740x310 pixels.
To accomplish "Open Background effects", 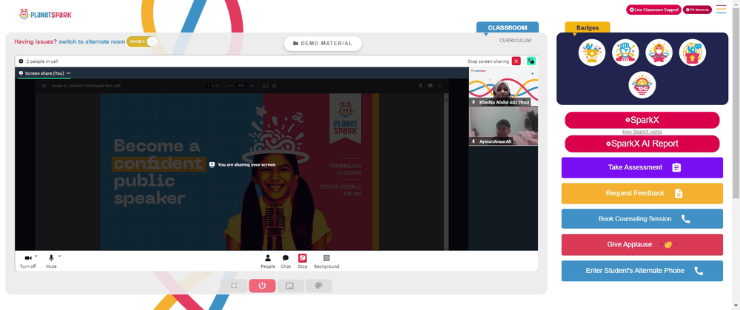I will [x=326, y=261].
